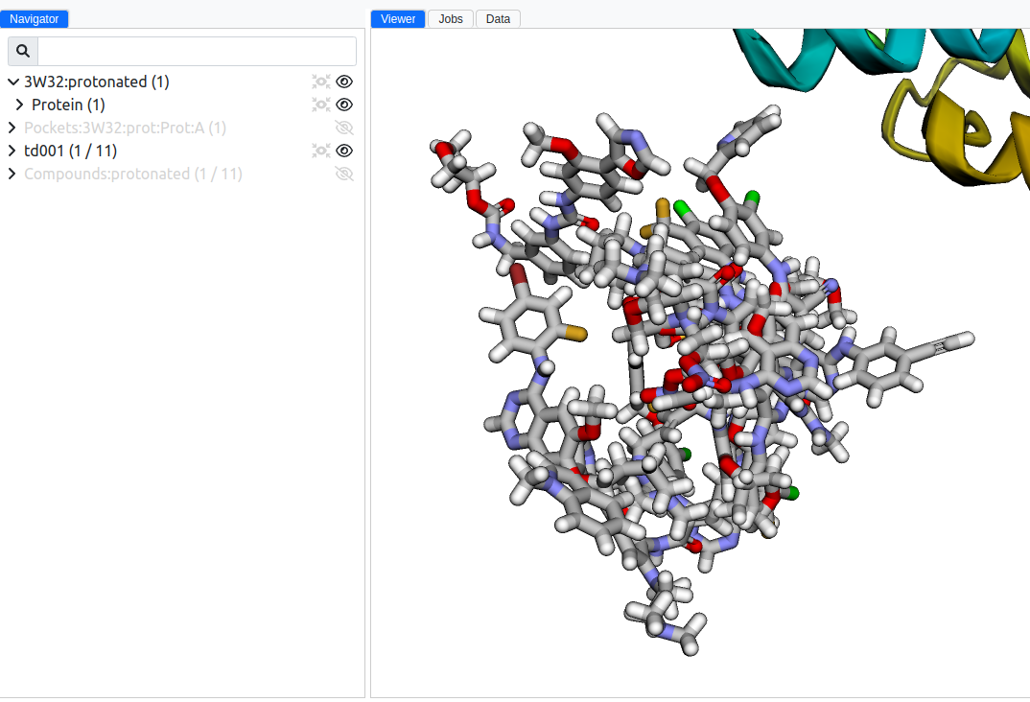This screenshot has height=702, width=1030.
Task: Expand the Protein (1) node
Action: coord(20,105)
